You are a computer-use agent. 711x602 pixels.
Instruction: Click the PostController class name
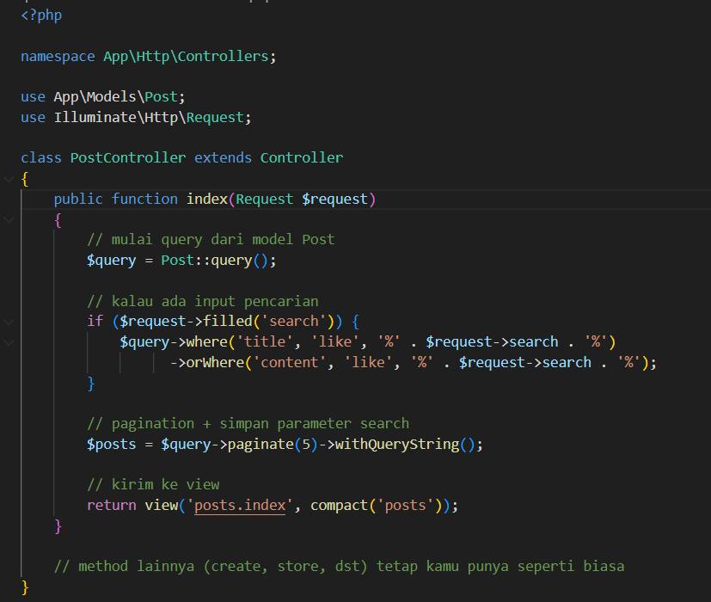pos(127,158)
